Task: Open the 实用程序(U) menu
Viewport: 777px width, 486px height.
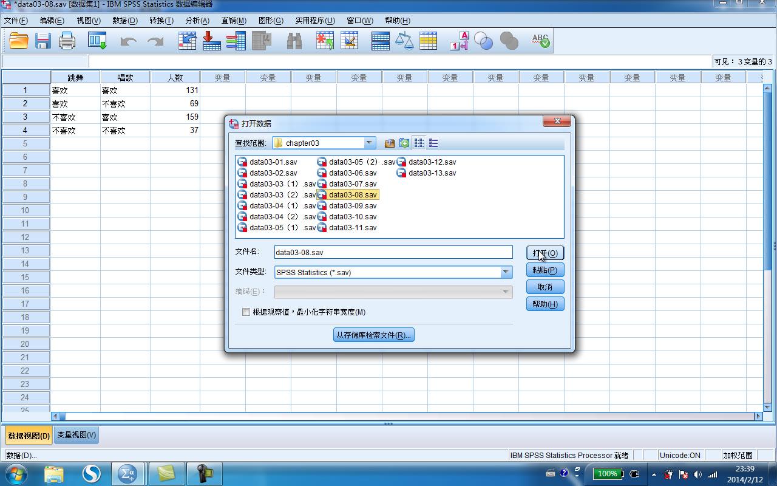Action: (315, 21)
